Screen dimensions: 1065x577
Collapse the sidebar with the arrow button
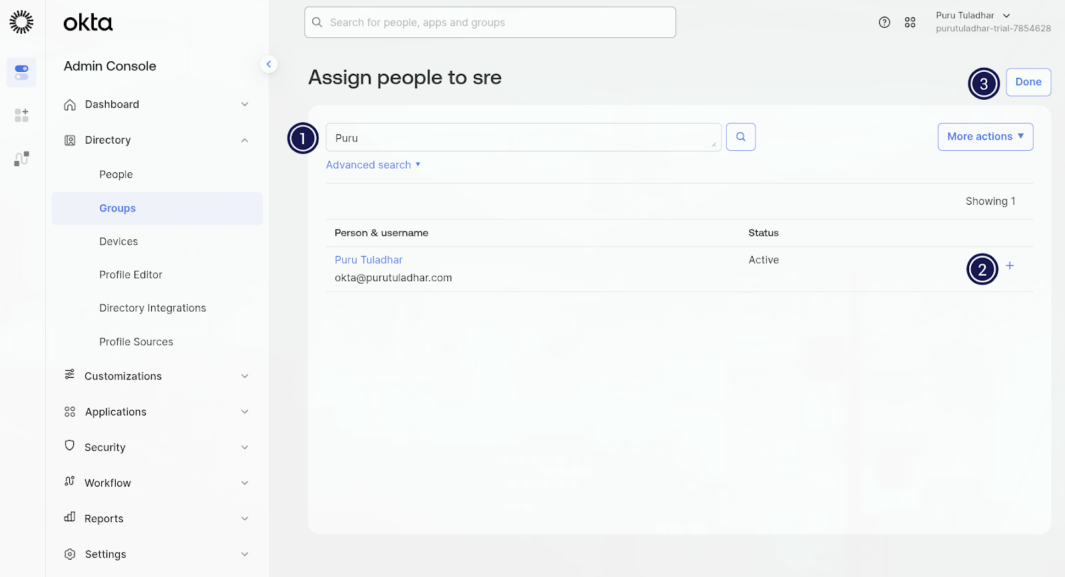(268, 64)
